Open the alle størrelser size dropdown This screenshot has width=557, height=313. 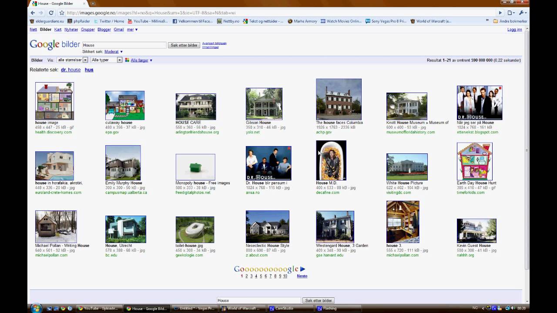72,60
